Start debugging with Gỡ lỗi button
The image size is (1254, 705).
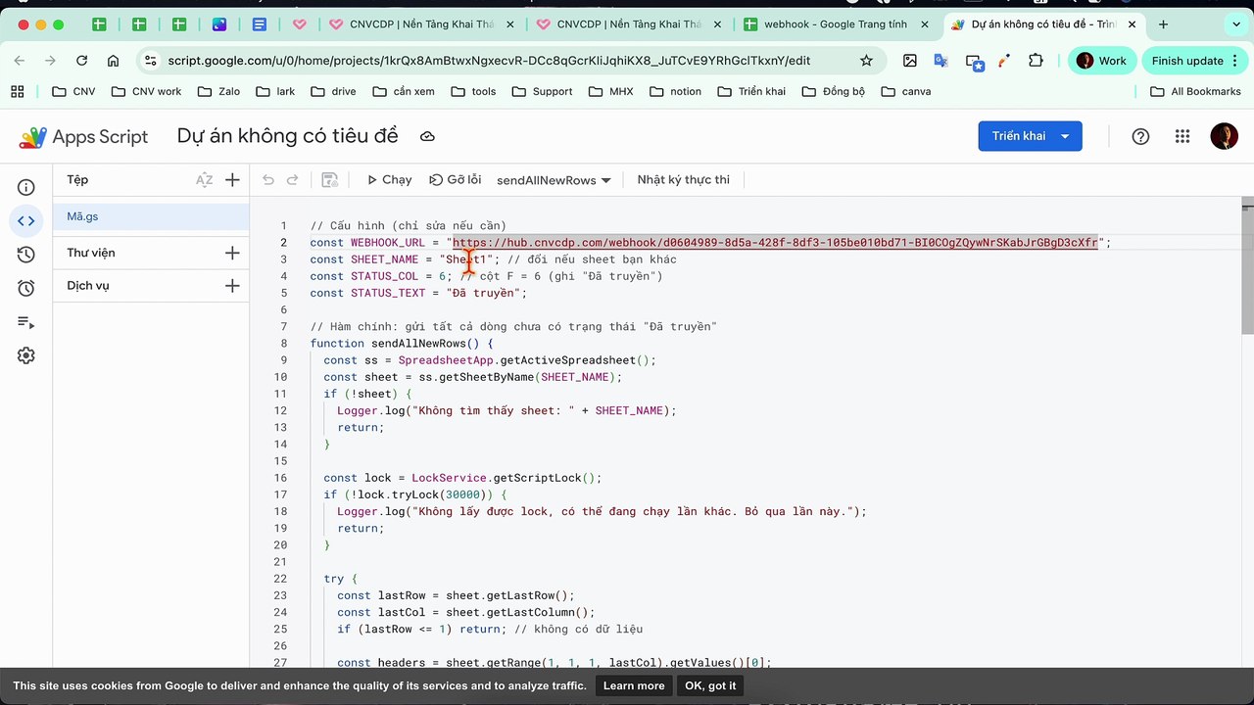[456, 179]
